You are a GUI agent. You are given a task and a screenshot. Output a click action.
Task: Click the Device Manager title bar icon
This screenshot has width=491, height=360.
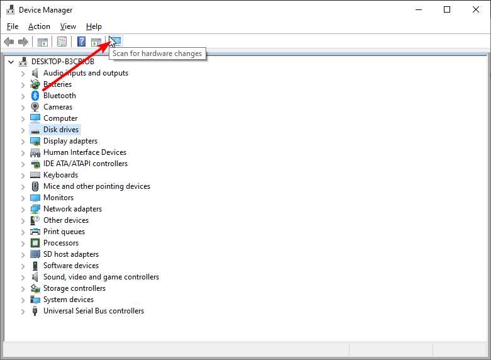tap(10, 9)
